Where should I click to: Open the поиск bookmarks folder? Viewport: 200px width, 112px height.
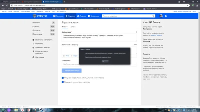[10, 9]
